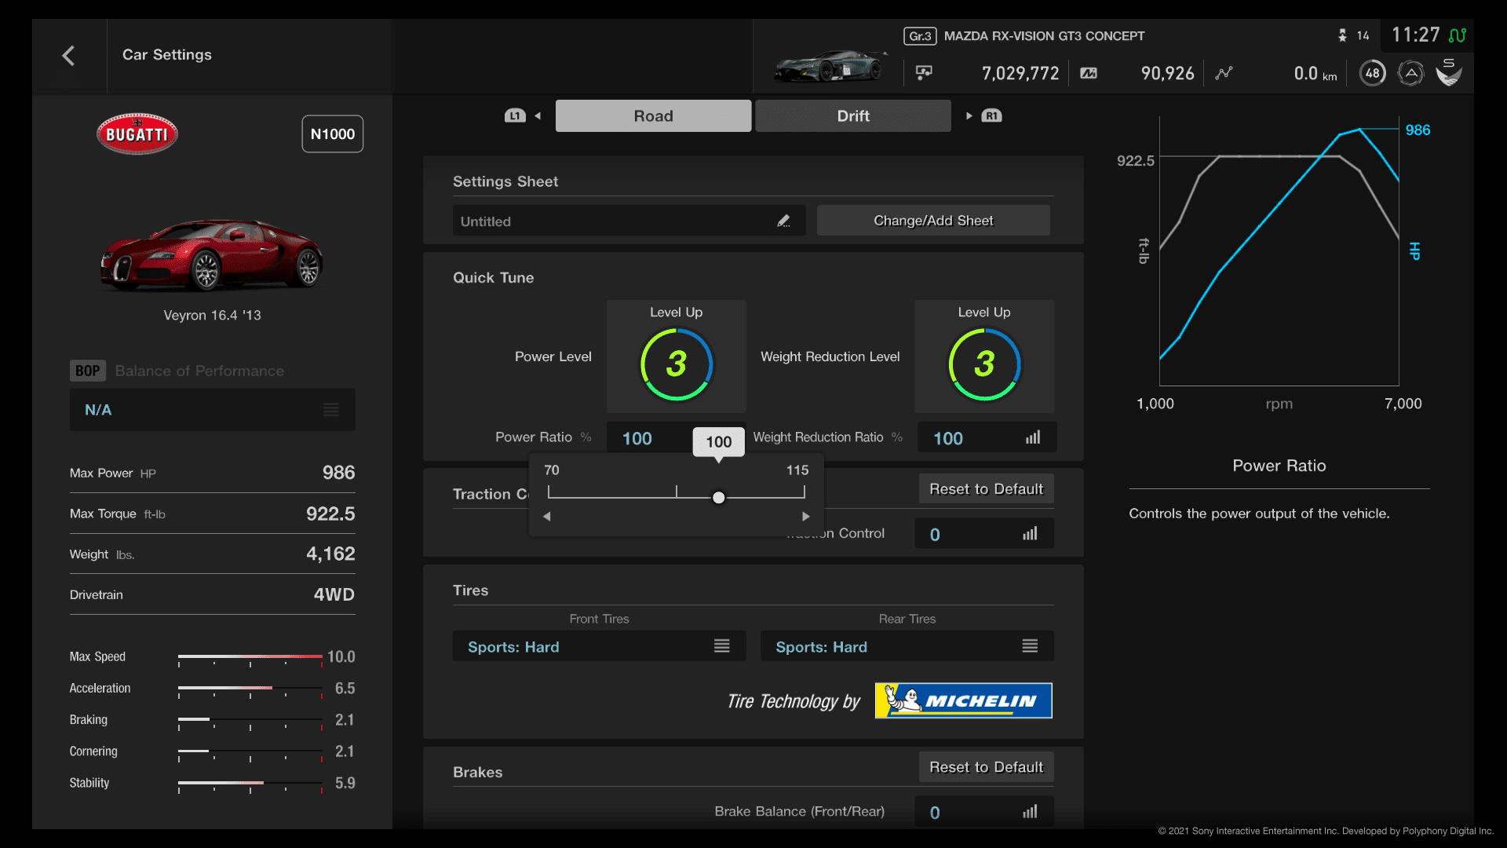The width and height of the screenshot is (1507, 848).
Task: Click the Power Ratio value 100 field
Action: point(648,438)
